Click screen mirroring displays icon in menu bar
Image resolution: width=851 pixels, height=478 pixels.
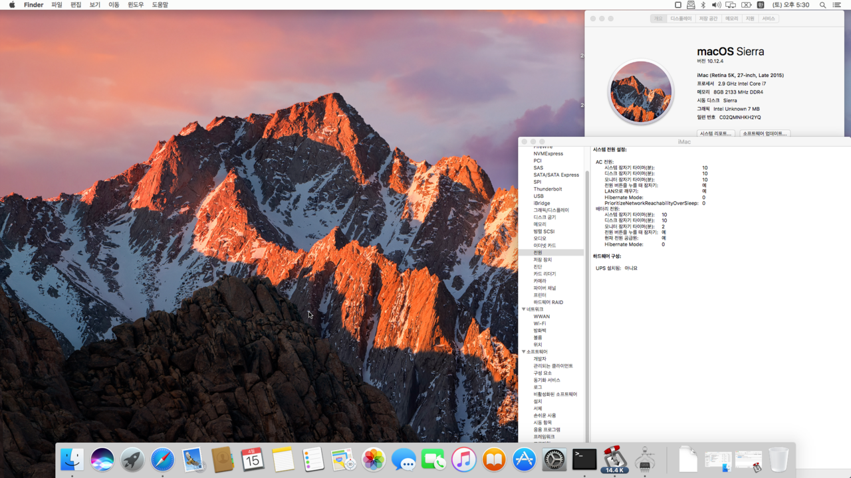[x=731, y=5]
